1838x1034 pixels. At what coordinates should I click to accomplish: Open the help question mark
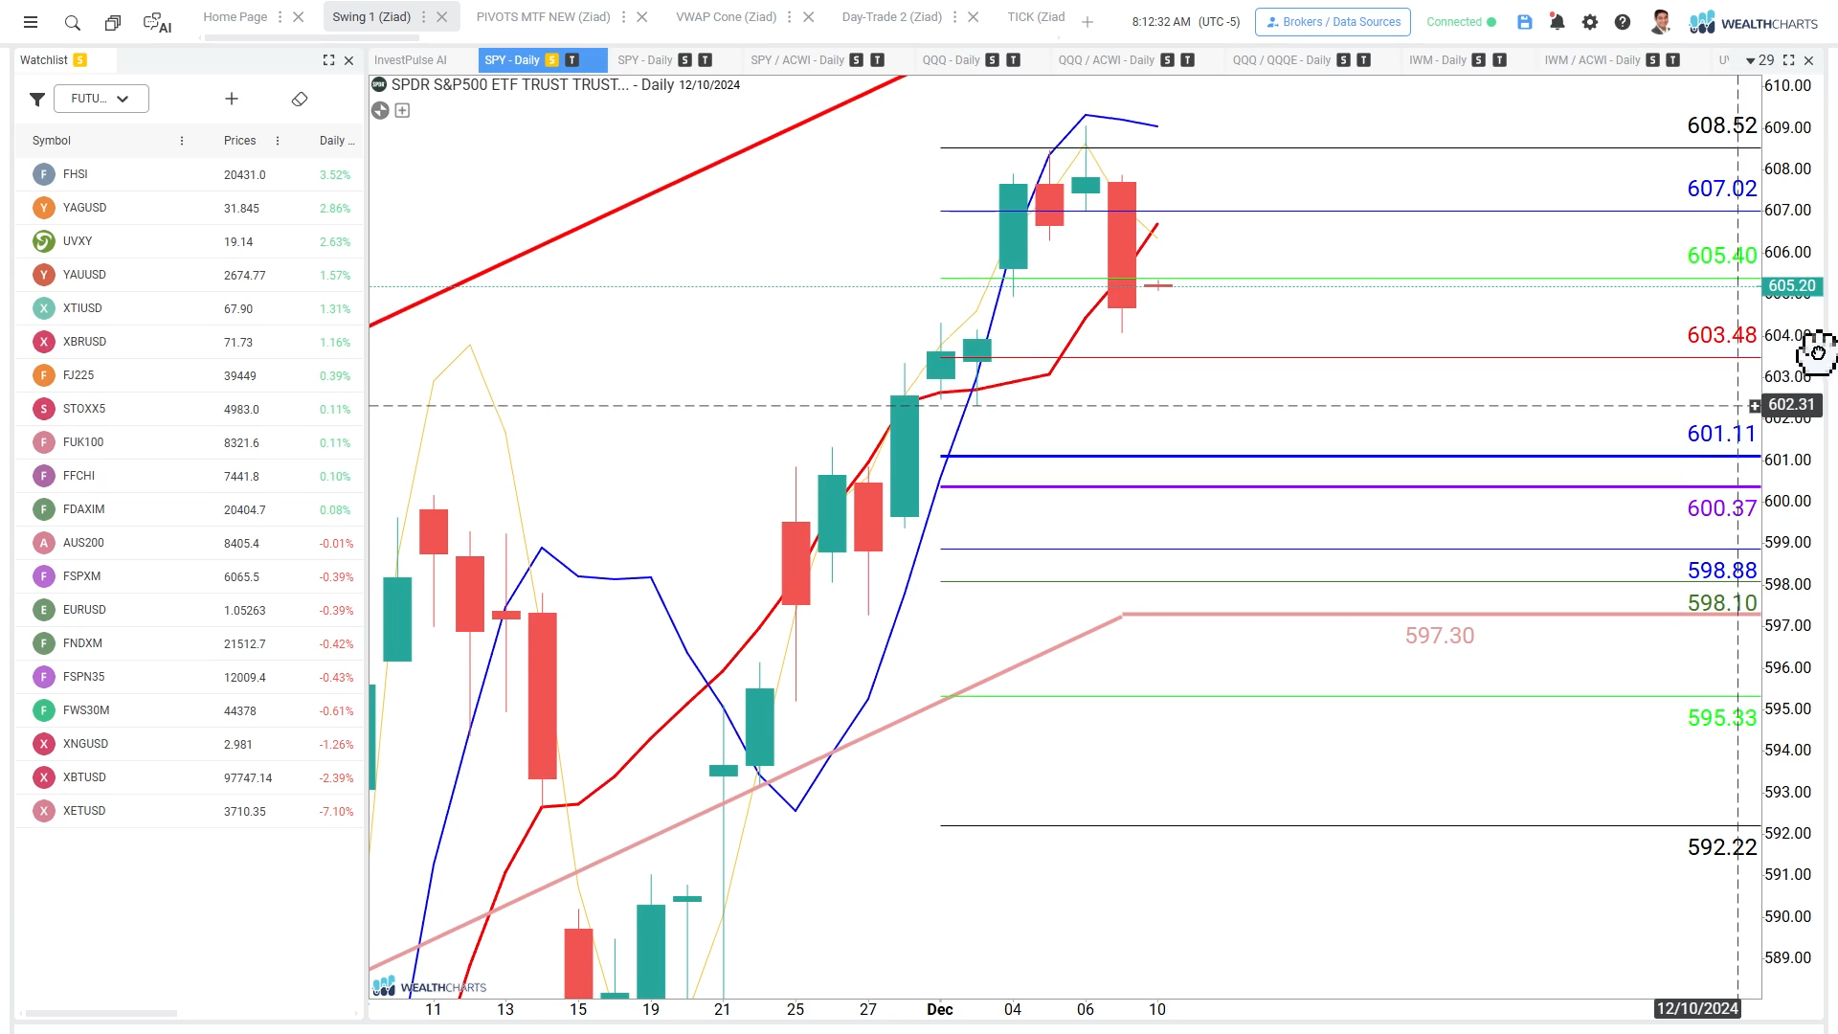(1623, 22)
